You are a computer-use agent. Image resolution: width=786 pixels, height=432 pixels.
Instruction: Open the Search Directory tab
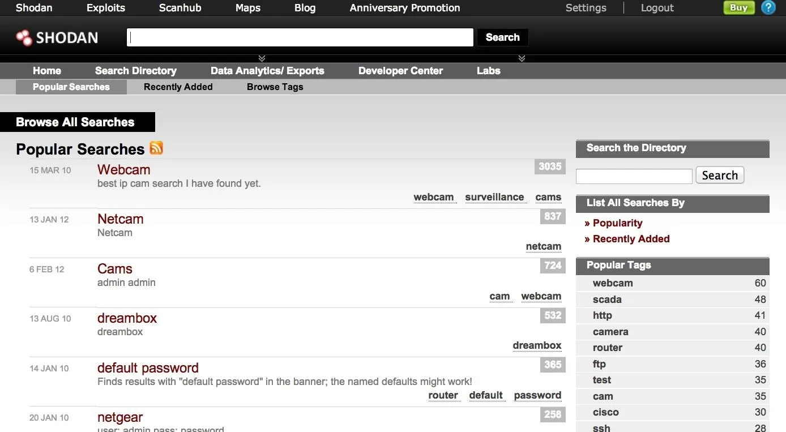[136, 71]
